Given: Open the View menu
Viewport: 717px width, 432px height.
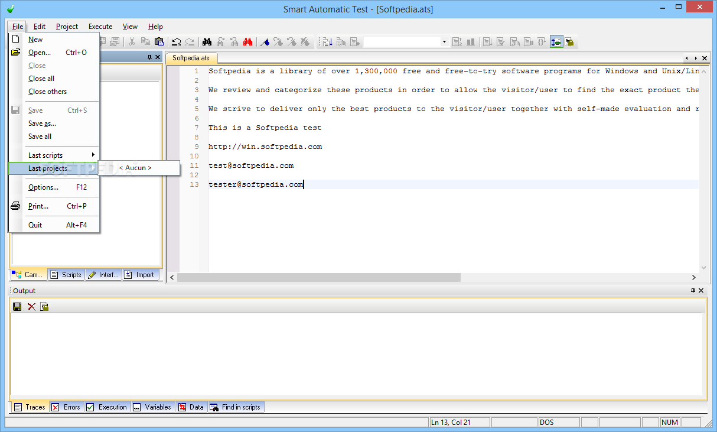Looking at the screenshot, I should pyautogui.click(x=130, y=27).
